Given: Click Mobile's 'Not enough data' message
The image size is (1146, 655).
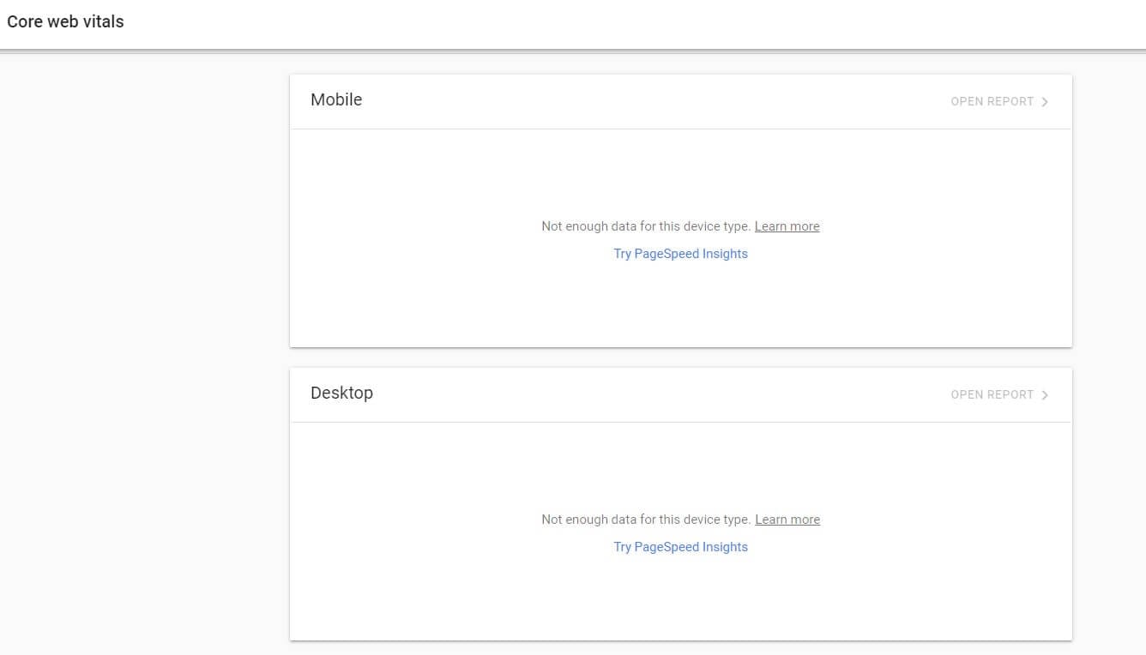Looking at the screenshot, I should pyautogui.click(x=646, y=226).
